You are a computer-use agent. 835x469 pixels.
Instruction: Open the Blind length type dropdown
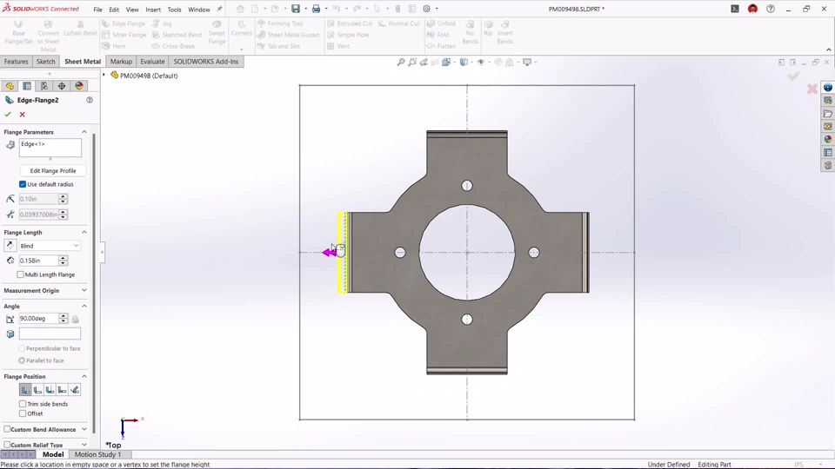49,246
